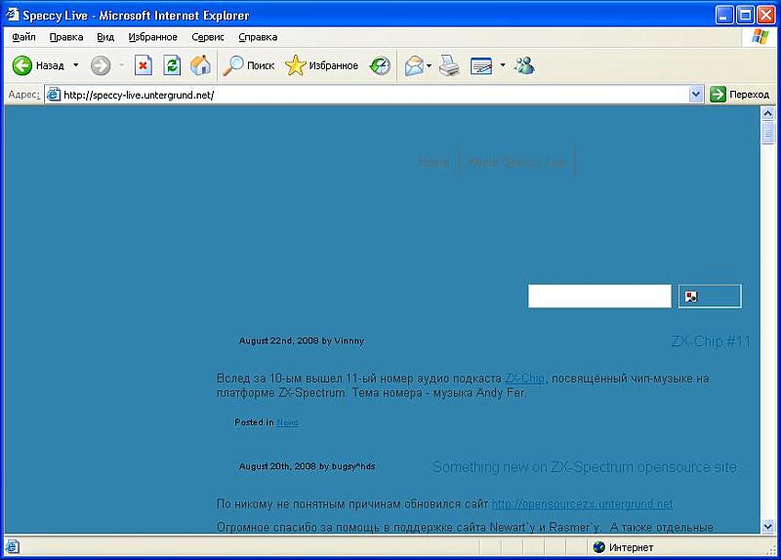Expand the Back history dropdown arrow
Viewport: 781px width, 560px height.
click(x=76, y=65)
